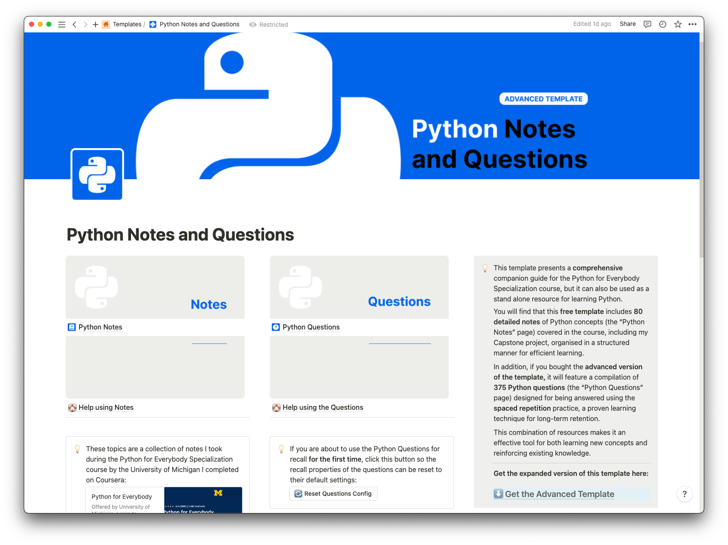Click the lightbulb icon beside the template description
The image size is (728, 545).
click(x=485, y=268)
